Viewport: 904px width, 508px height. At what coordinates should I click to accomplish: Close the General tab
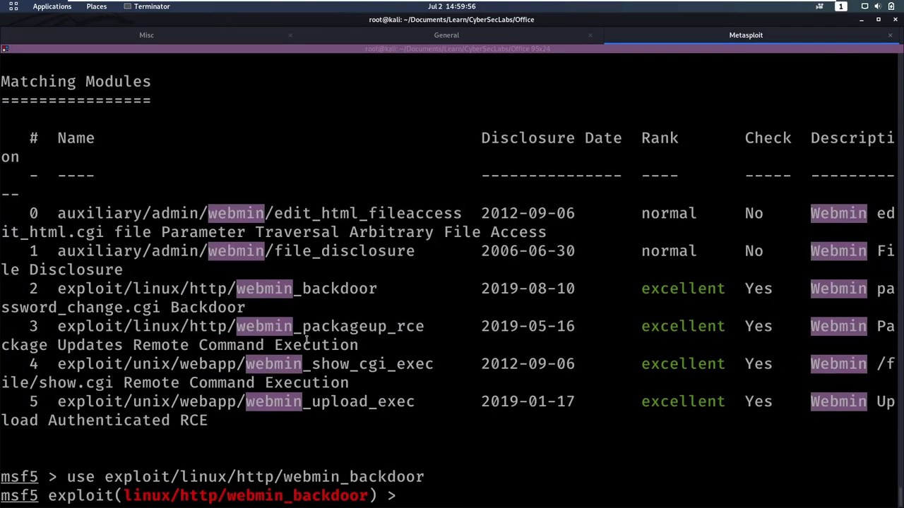(590, 35)
